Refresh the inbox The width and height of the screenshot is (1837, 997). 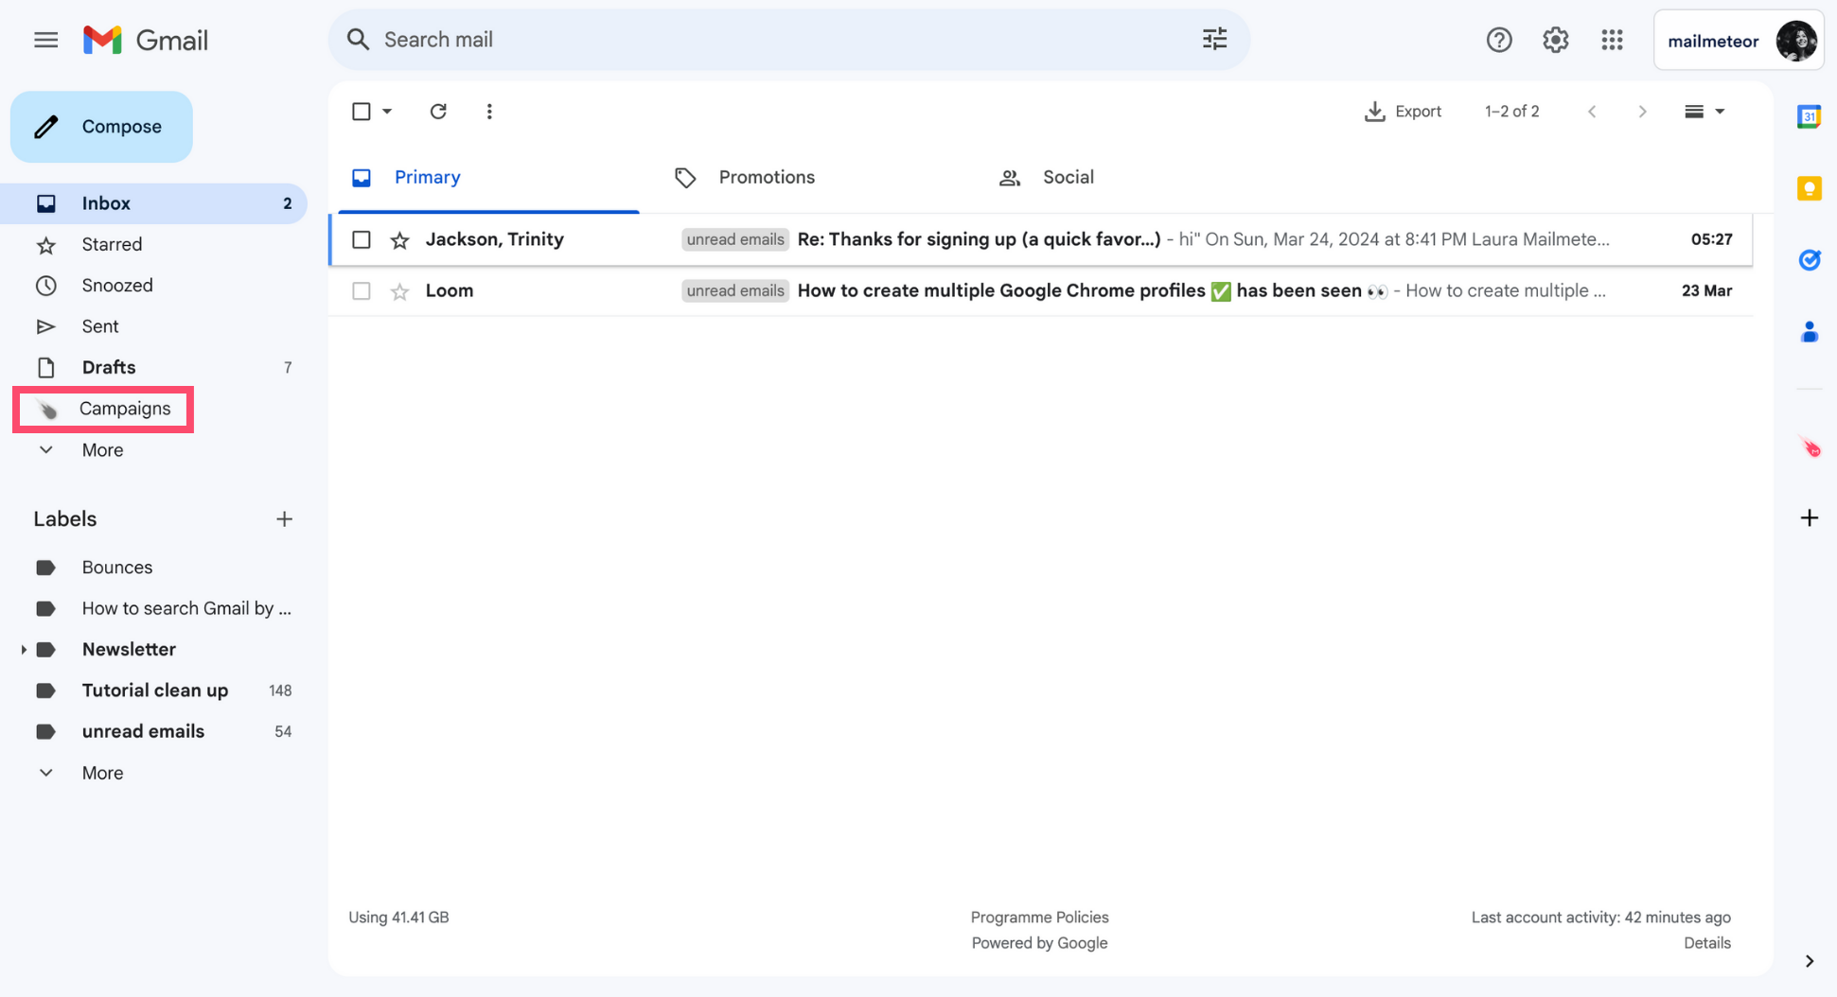pyautogui.click(x=438, y=112)
